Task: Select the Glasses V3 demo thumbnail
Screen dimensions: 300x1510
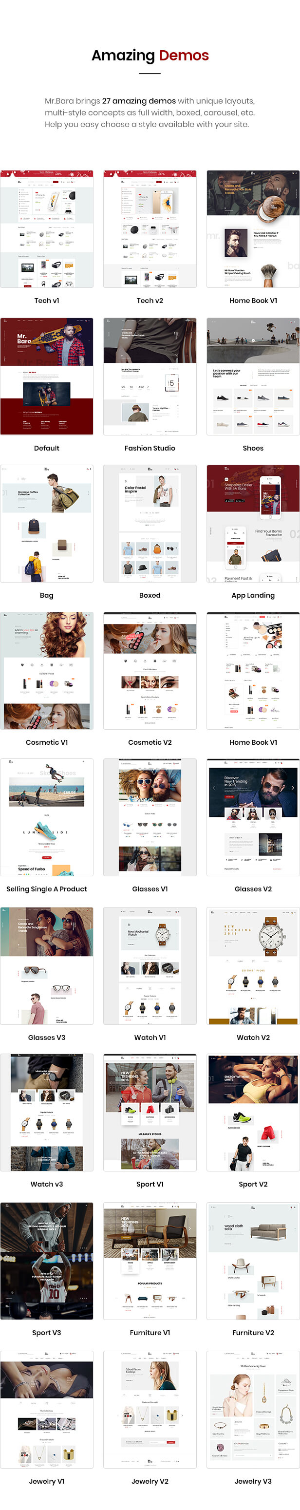Action: click(47, 965)
